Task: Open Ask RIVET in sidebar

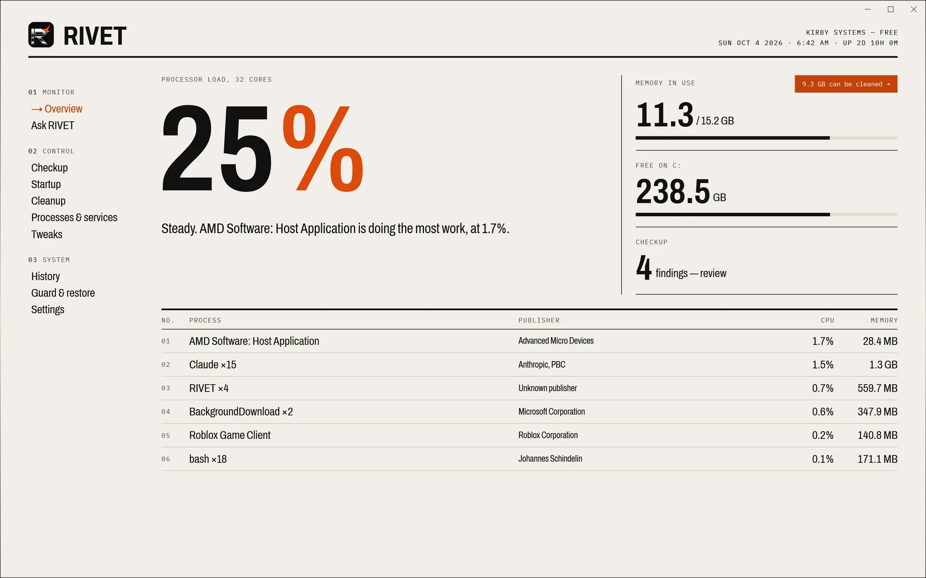Action: click(53, 125)
